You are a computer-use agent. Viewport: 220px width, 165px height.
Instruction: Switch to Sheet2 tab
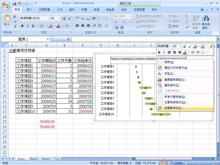[x=34, y=159]
